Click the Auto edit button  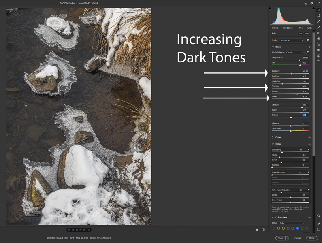point(300,34)
